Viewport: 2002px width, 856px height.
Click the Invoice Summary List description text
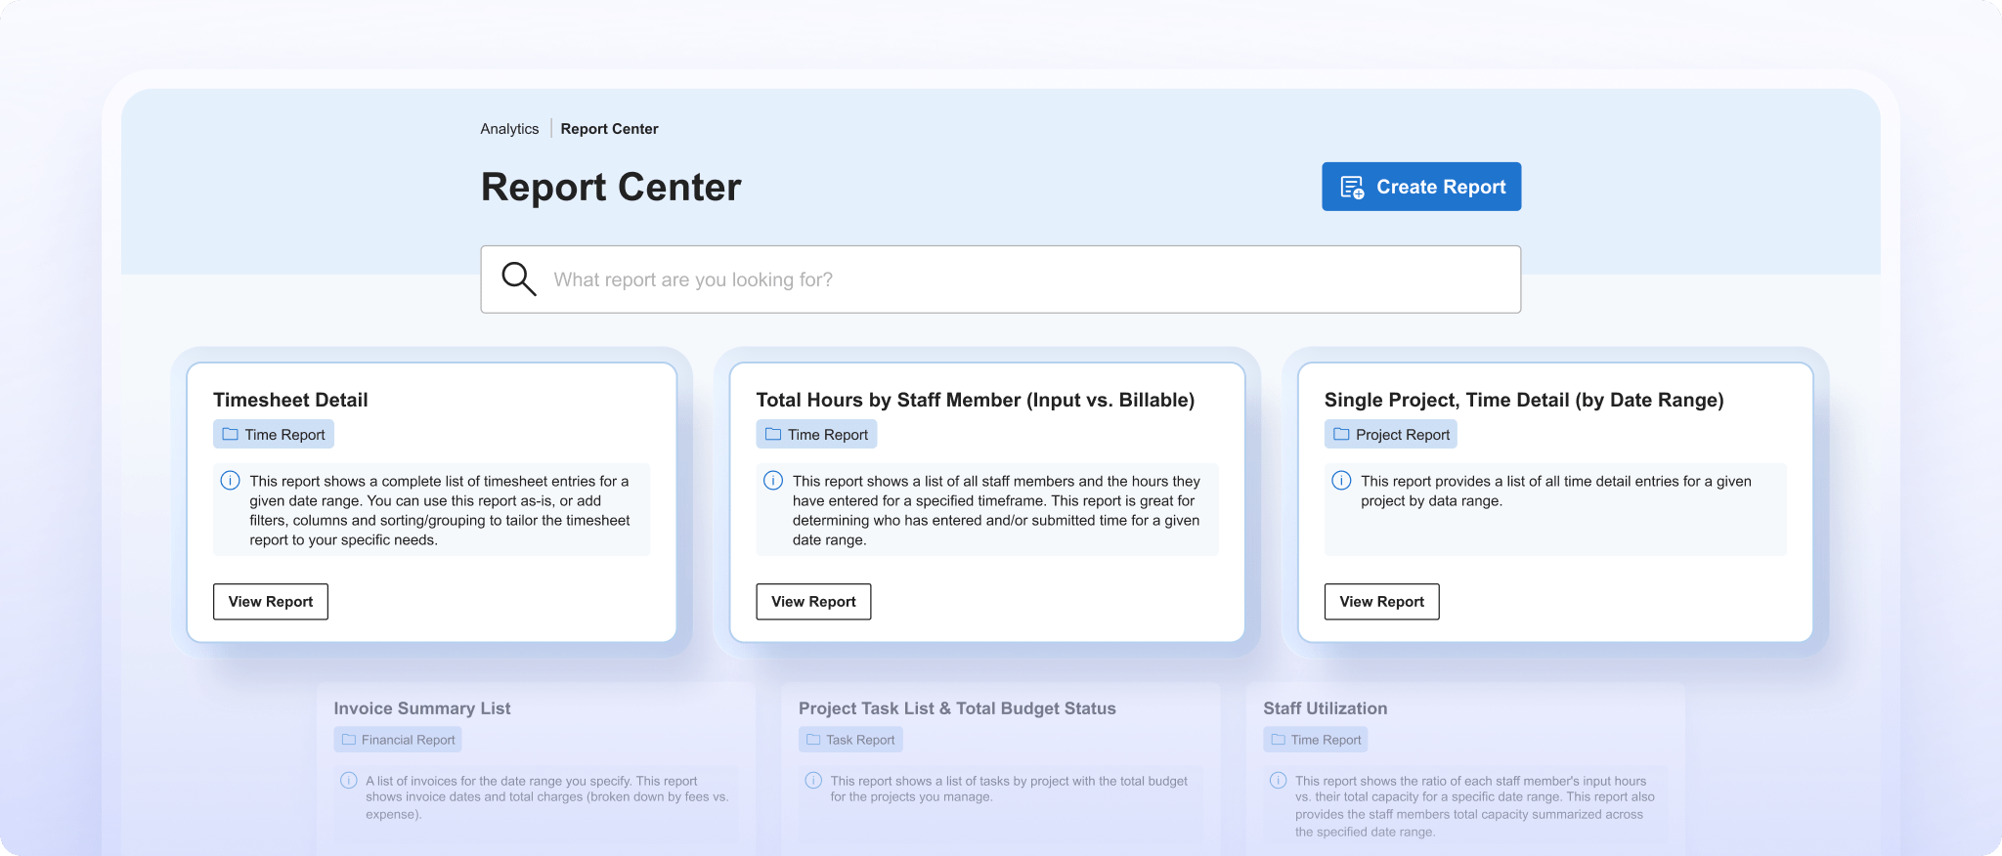pyautogui.click(x=547, y=797)
